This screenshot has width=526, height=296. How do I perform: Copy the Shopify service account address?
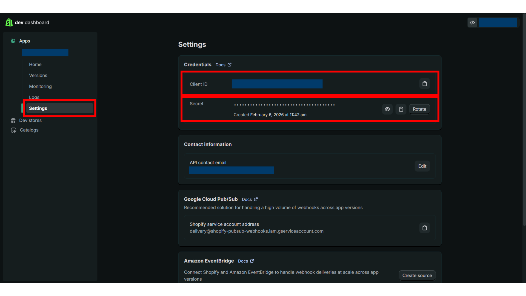(x=425, y=228)
